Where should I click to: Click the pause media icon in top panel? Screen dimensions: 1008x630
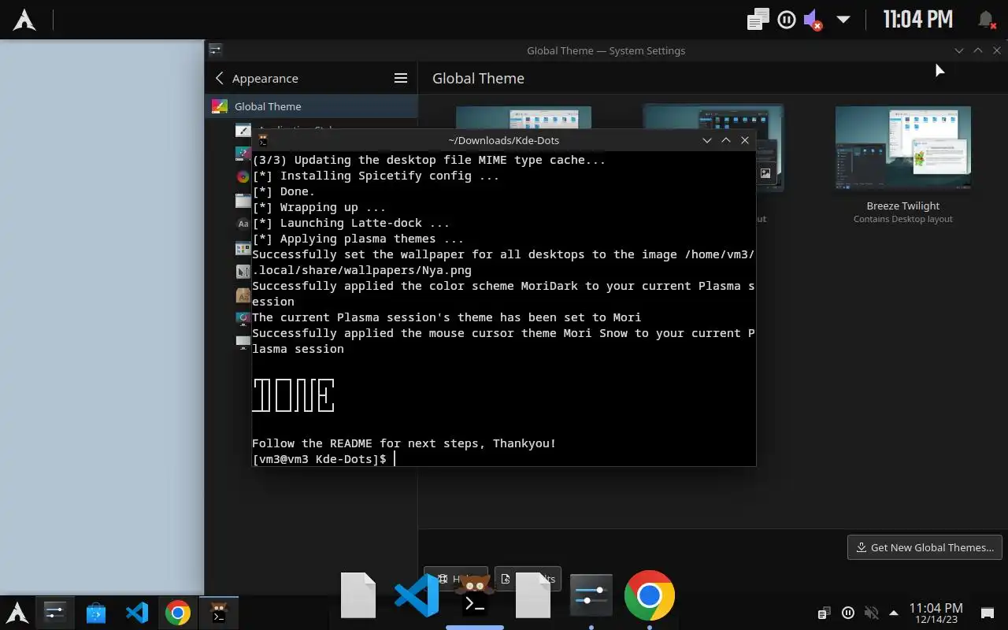click(786, 20)
